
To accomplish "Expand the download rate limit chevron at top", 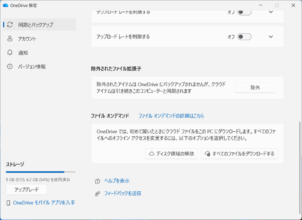I will click(x=271, y=12).
